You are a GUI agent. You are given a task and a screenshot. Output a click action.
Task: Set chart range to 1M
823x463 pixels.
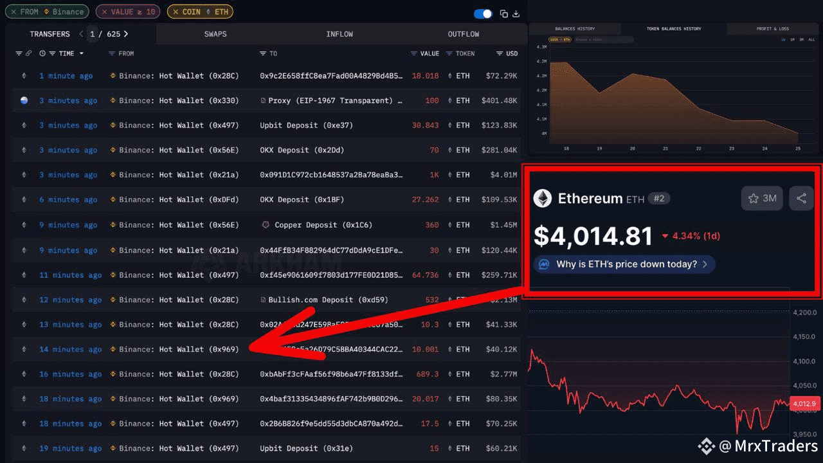click(792, 40)
